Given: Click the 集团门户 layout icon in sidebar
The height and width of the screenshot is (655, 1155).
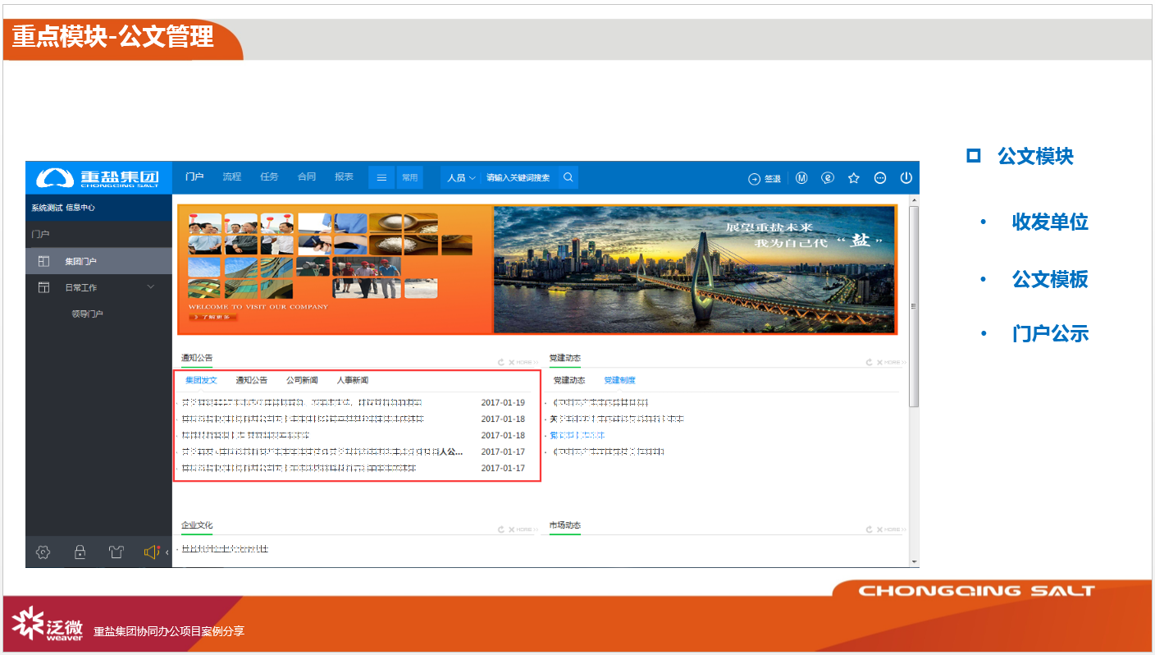Looking at the screenshot, I should (x=43, y=262).
